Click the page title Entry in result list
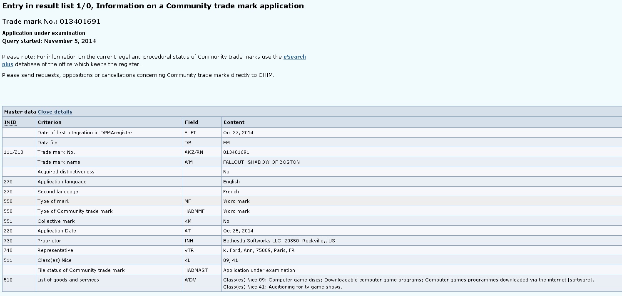Image resolution: width=622 pixels, height=296 pixels. (153, 6)
